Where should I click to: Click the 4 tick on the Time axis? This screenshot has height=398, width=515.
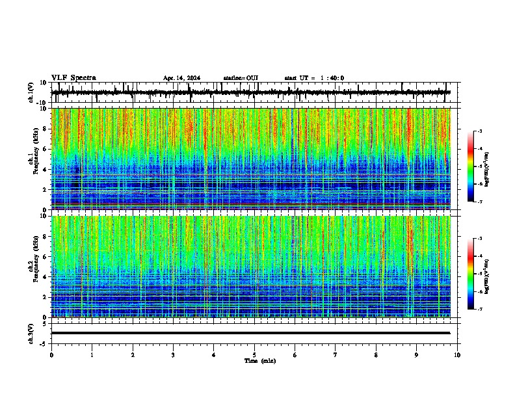(214, 355)
